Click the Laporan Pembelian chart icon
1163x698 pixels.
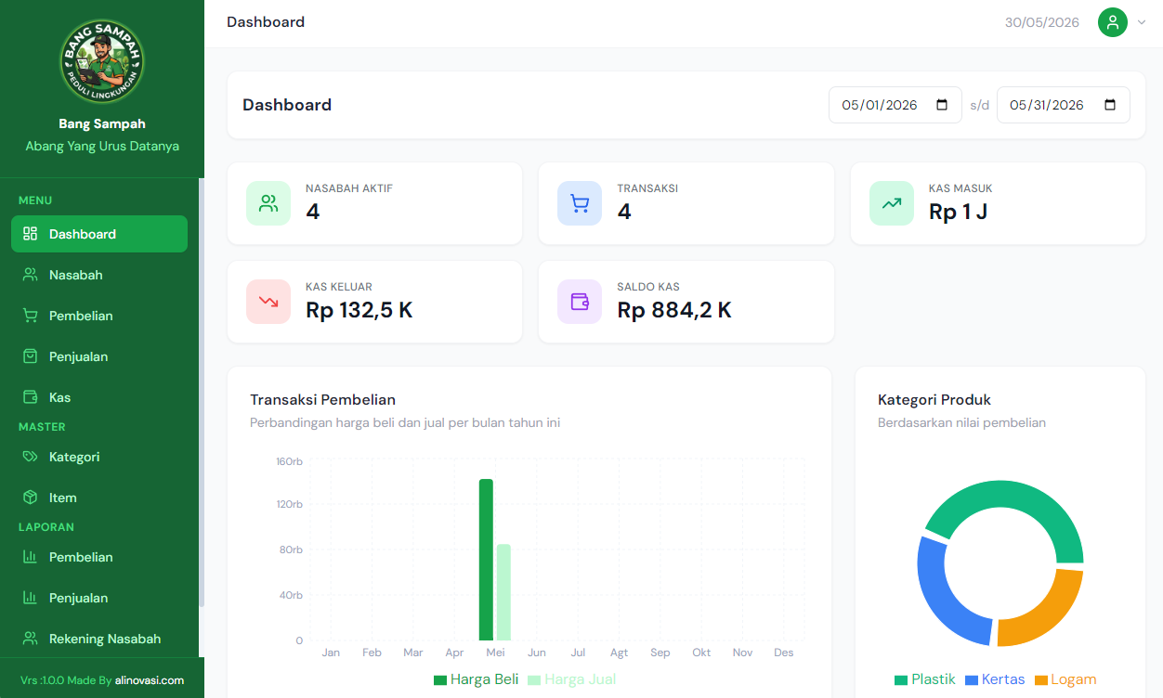tap(30, 557)
